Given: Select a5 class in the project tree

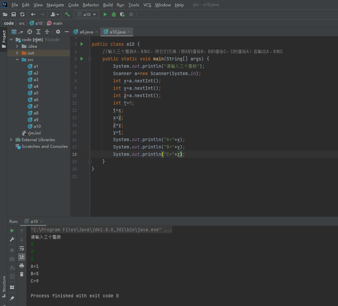Looking at the screenshot, I should coord(36,93).
